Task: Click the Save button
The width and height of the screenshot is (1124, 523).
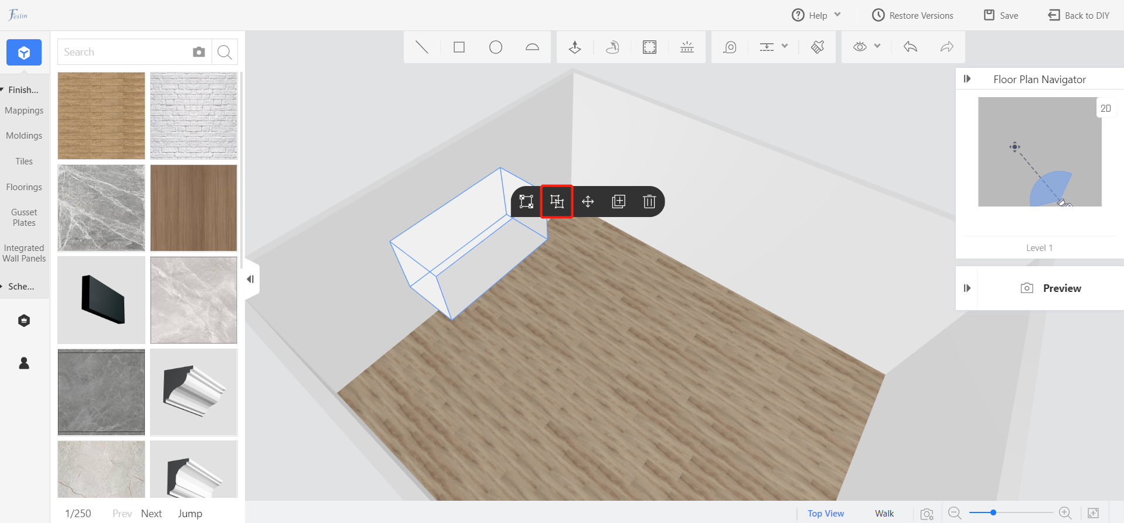Action: click(x=1001, y=16)
